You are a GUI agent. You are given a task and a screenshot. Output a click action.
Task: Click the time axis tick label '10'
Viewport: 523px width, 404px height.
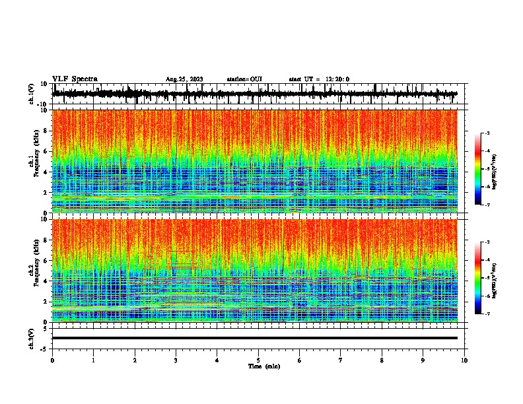click(x=464, y=360)
